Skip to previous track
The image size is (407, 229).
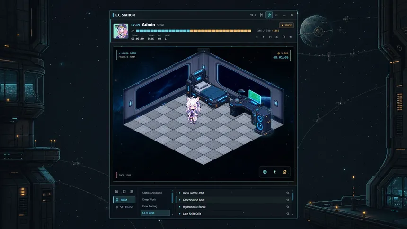[x=257, y=37]
